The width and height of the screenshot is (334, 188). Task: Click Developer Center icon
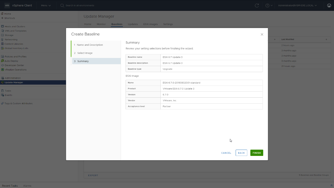pyautogui.click(x=2, y=65)
